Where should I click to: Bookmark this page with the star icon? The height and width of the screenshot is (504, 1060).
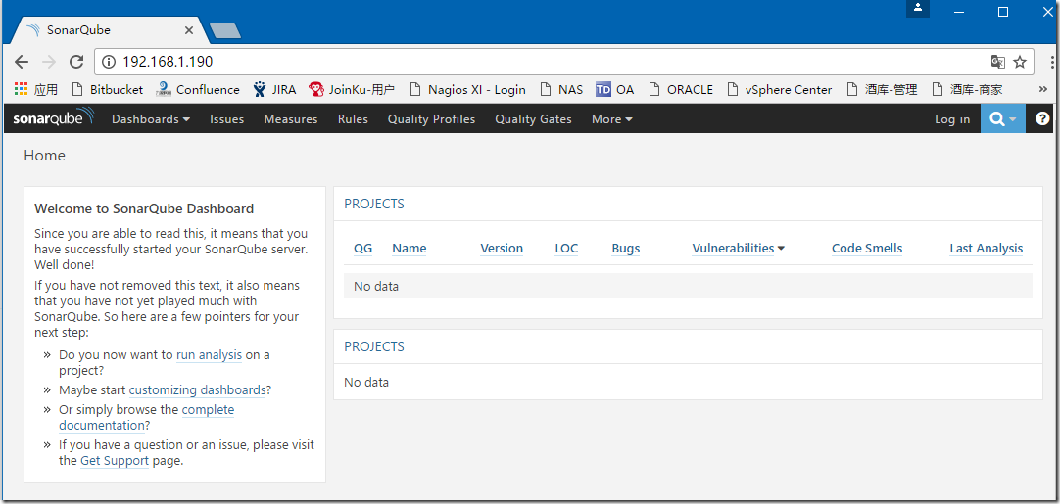1020,63
